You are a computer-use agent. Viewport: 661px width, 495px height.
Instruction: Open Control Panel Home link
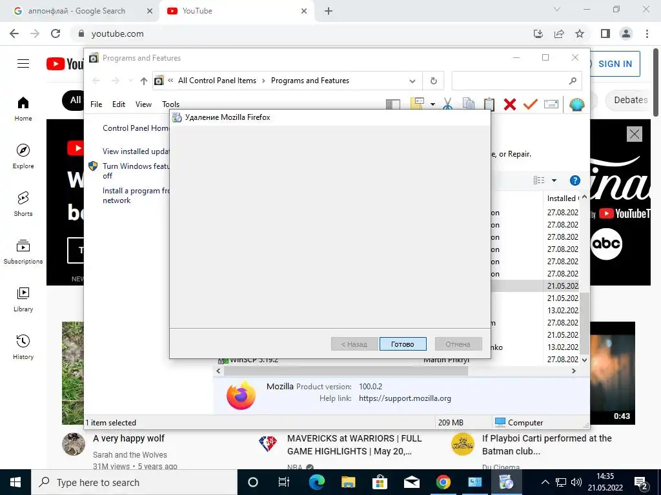(x=136, y=128)
